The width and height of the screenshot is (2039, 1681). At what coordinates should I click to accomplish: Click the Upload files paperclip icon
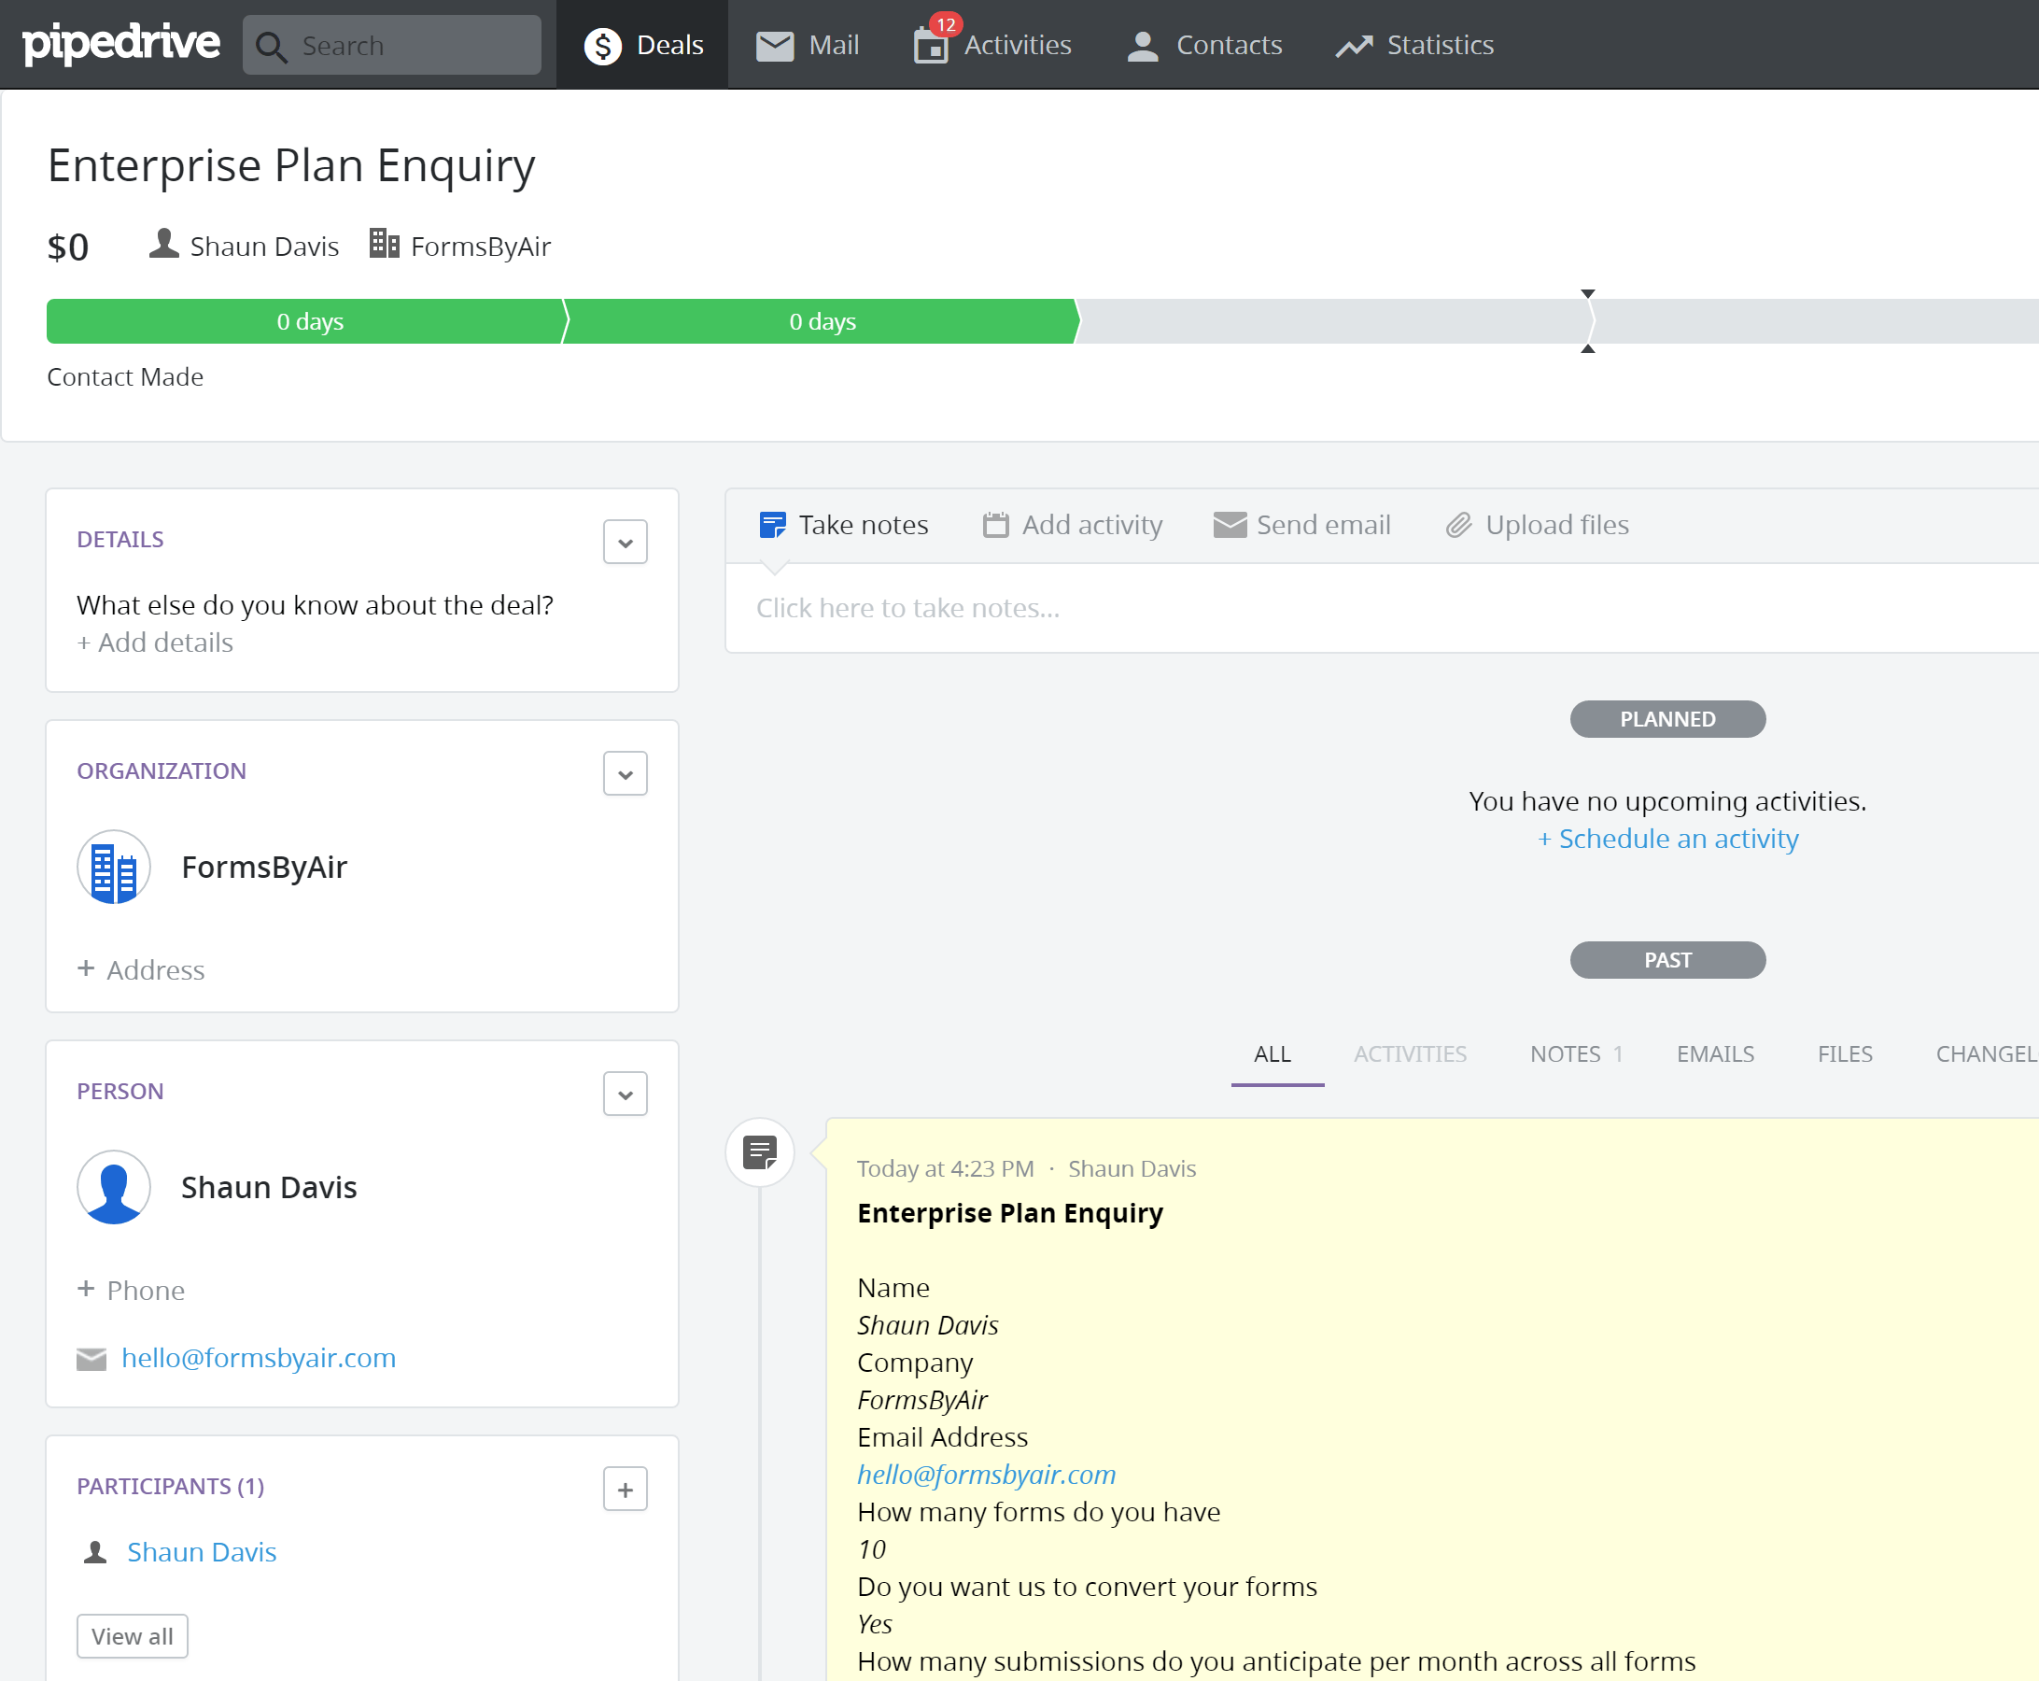(x=1458, y=525)
